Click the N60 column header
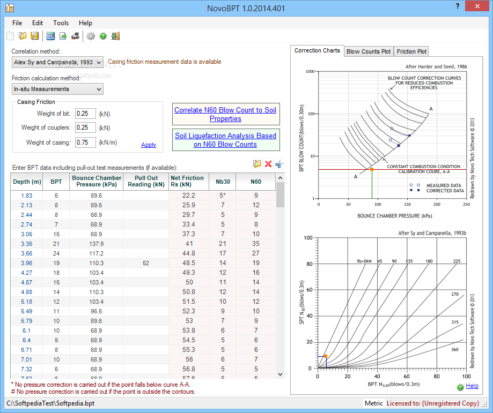The image size is (493, 413). pos(255,182)
